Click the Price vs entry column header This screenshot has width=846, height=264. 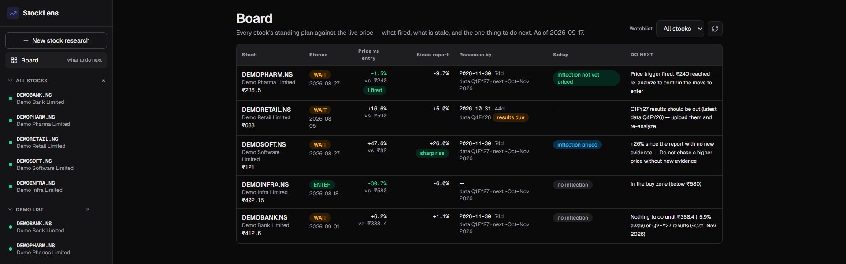(368, 55)
